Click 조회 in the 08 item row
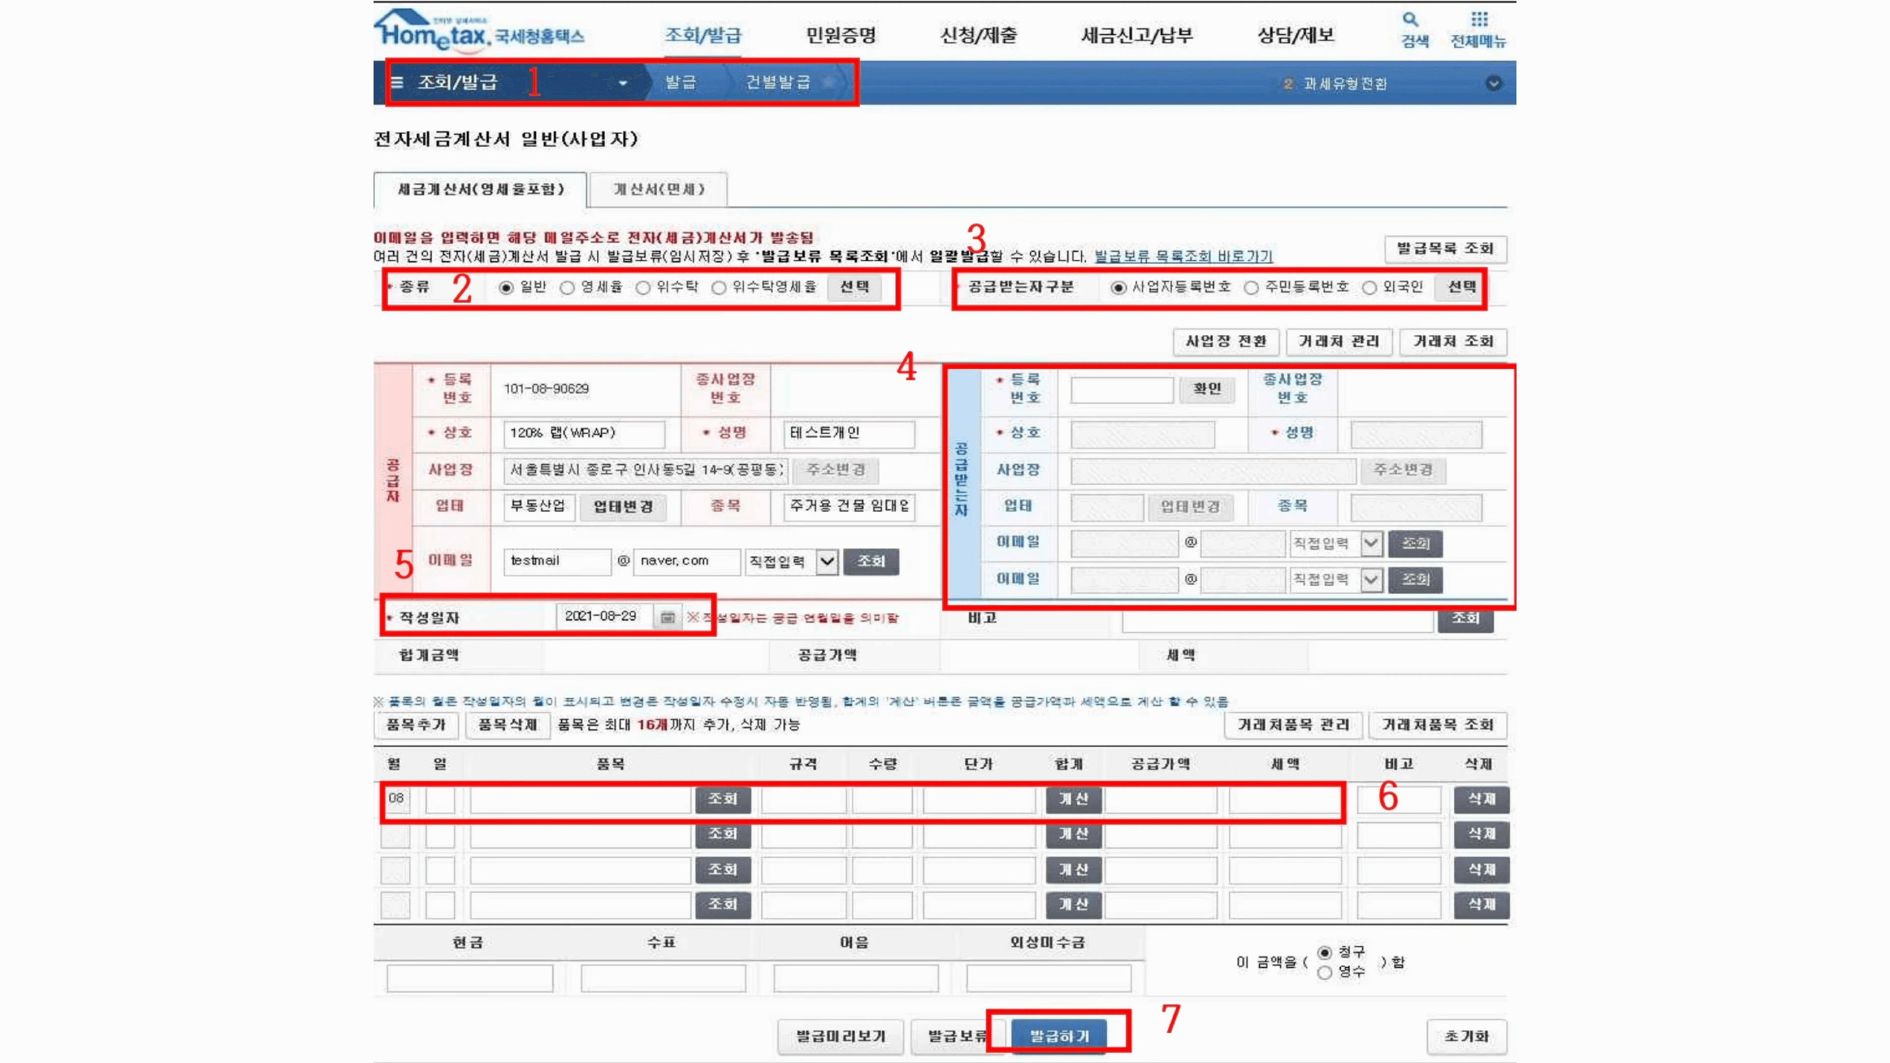Screen dimensions: 1890x1063 pyautogui.click(x=723, y=800)
